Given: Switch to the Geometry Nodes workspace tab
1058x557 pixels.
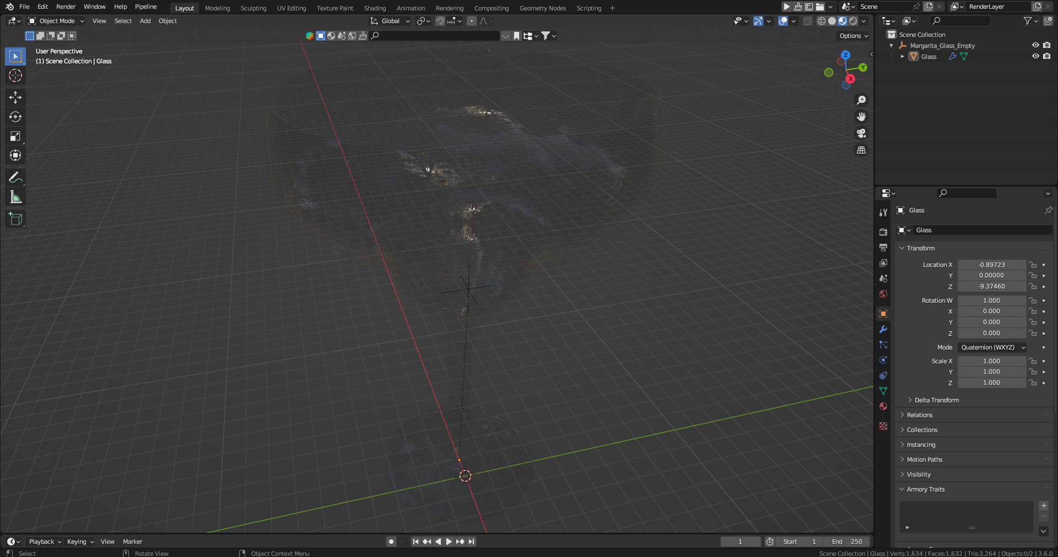Looking at the screenshot, I should coord(543,8).
